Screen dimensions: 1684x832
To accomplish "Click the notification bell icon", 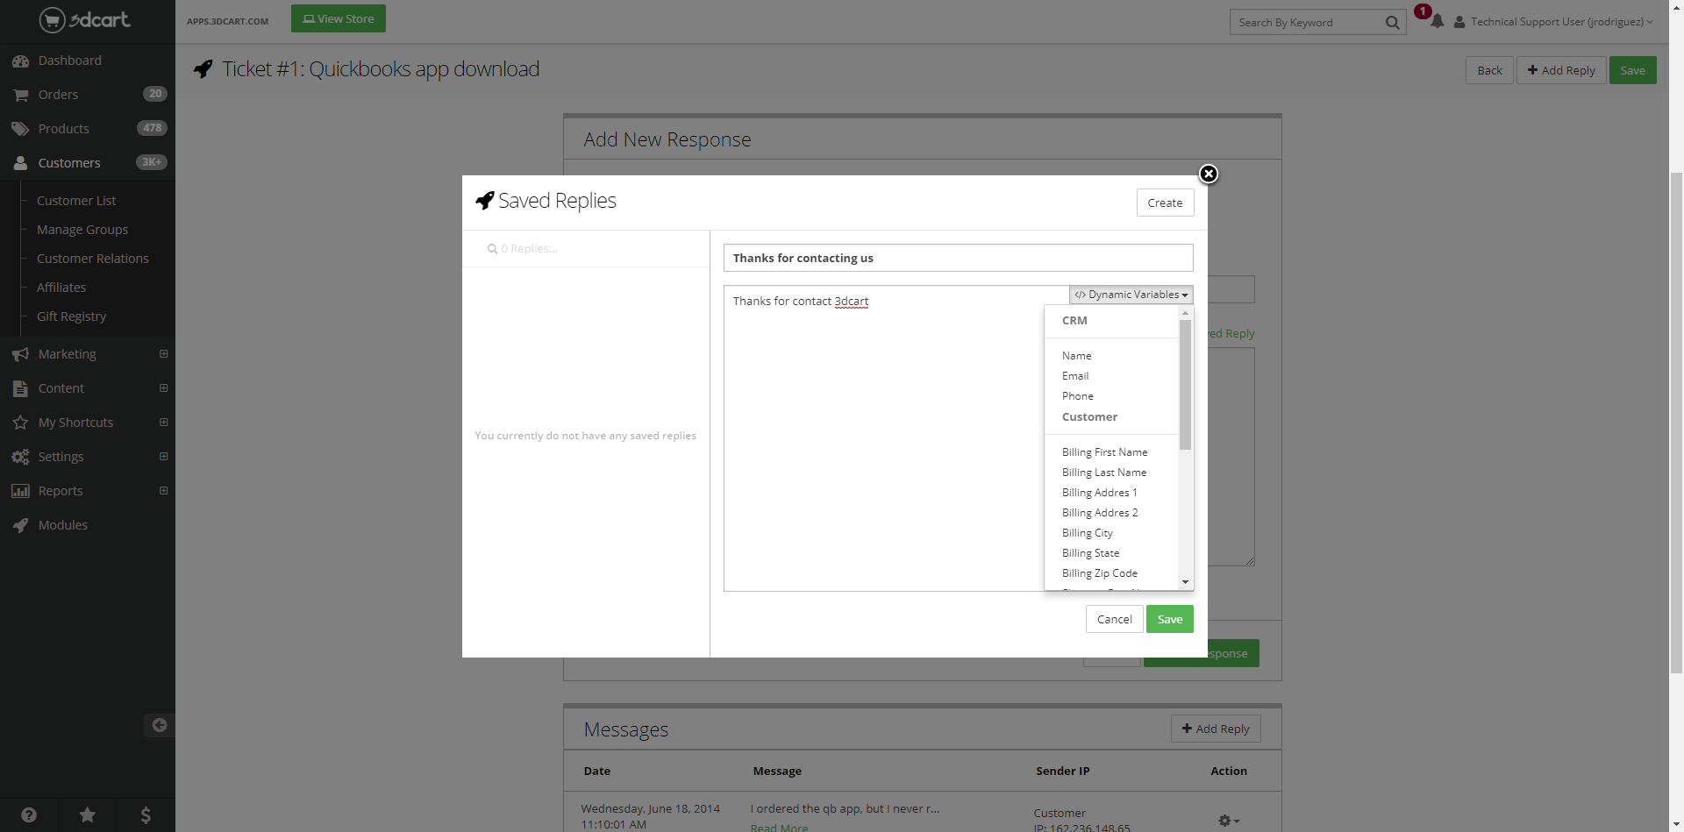I will coord(1437,22).
